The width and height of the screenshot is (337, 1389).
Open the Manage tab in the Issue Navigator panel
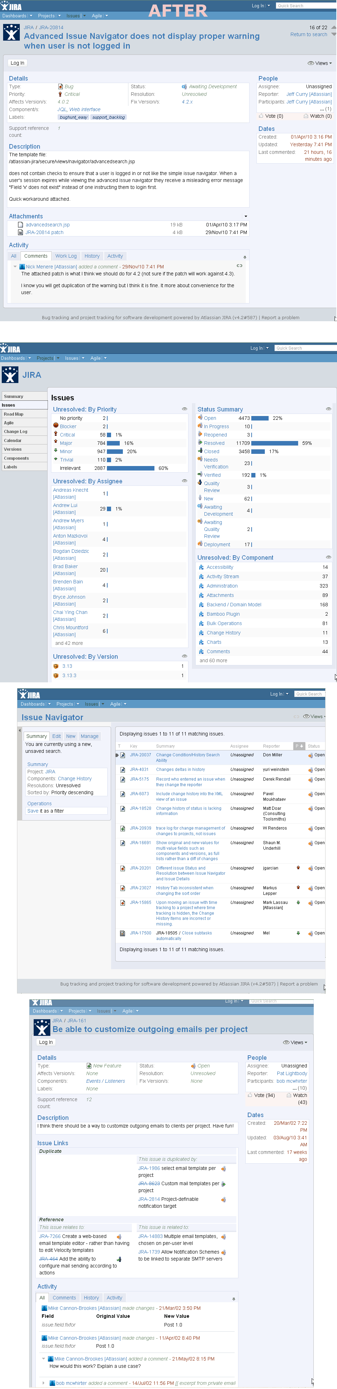(90, 736)
